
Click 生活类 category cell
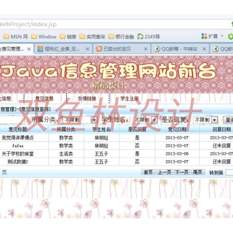66,154
